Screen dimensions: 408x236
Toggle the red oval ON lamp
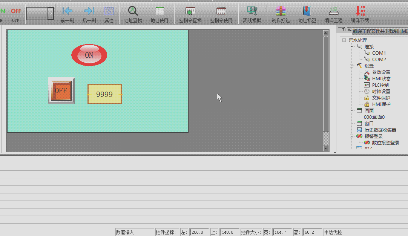point(89,55)
